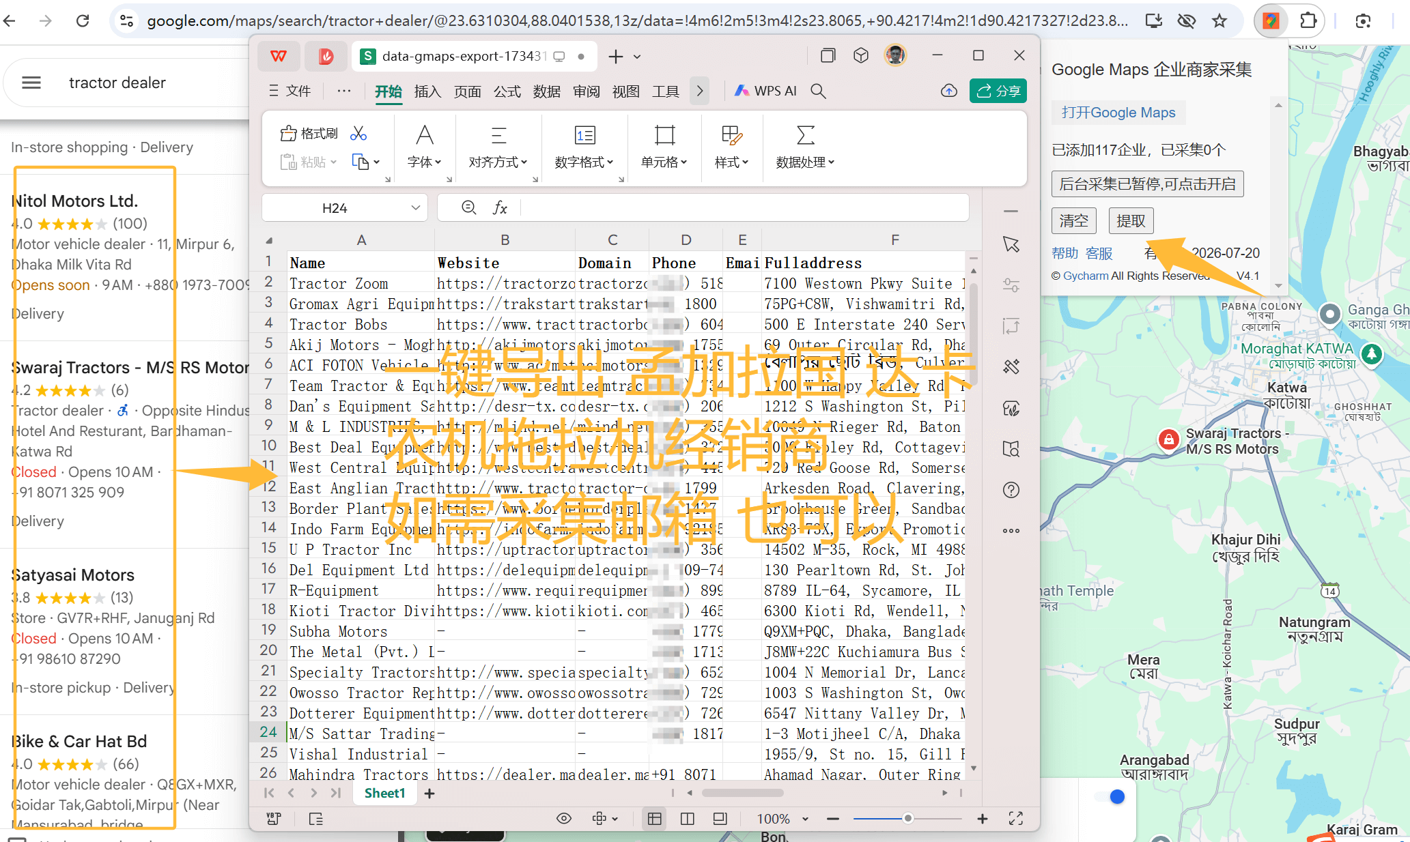Go to first sheet navigation arrow
The width and height of the screenshot is (1410, 842).
[269, 793]
